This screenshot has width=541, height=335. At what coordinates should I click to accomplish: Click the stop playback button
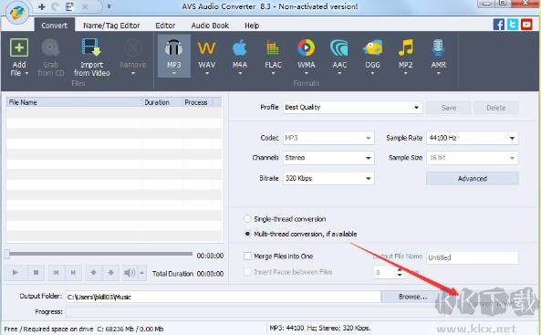pos(36,273)
